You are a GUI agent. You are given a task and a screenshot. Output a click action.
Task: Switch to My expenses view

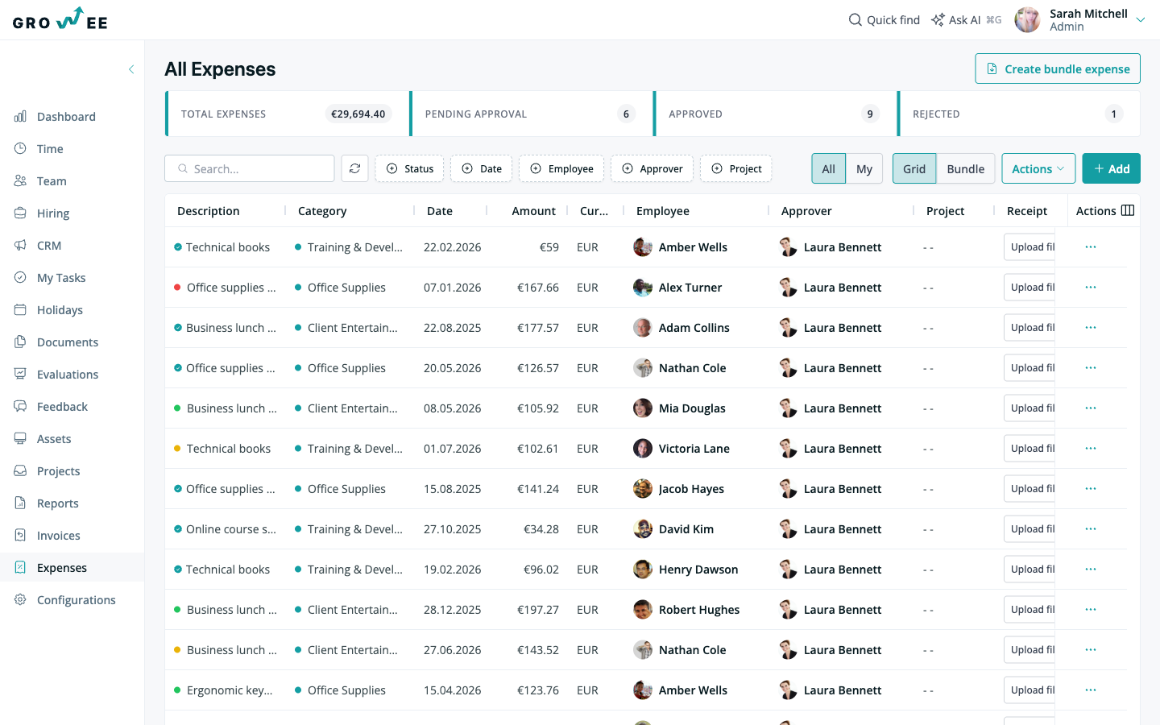click(x=864, y=168)
